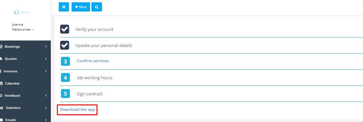Click the magnifier search button
363x122 pixels.
click(x=97, y=7)
